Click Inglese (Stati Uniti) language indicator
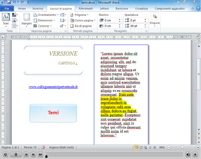The image size is (201, 159). (x=61, y=147)
